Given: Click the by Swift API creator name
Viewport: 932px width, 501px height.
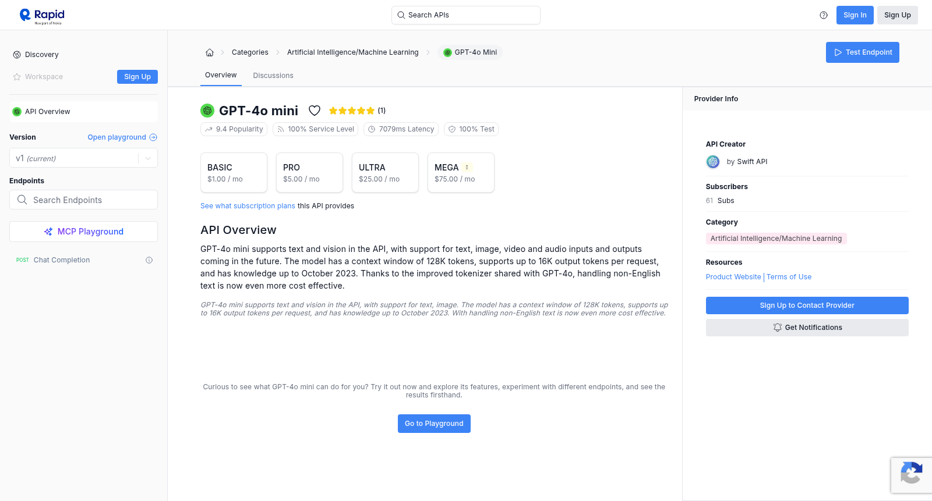Looking at the screenshot, I should [x=747, y=162].
